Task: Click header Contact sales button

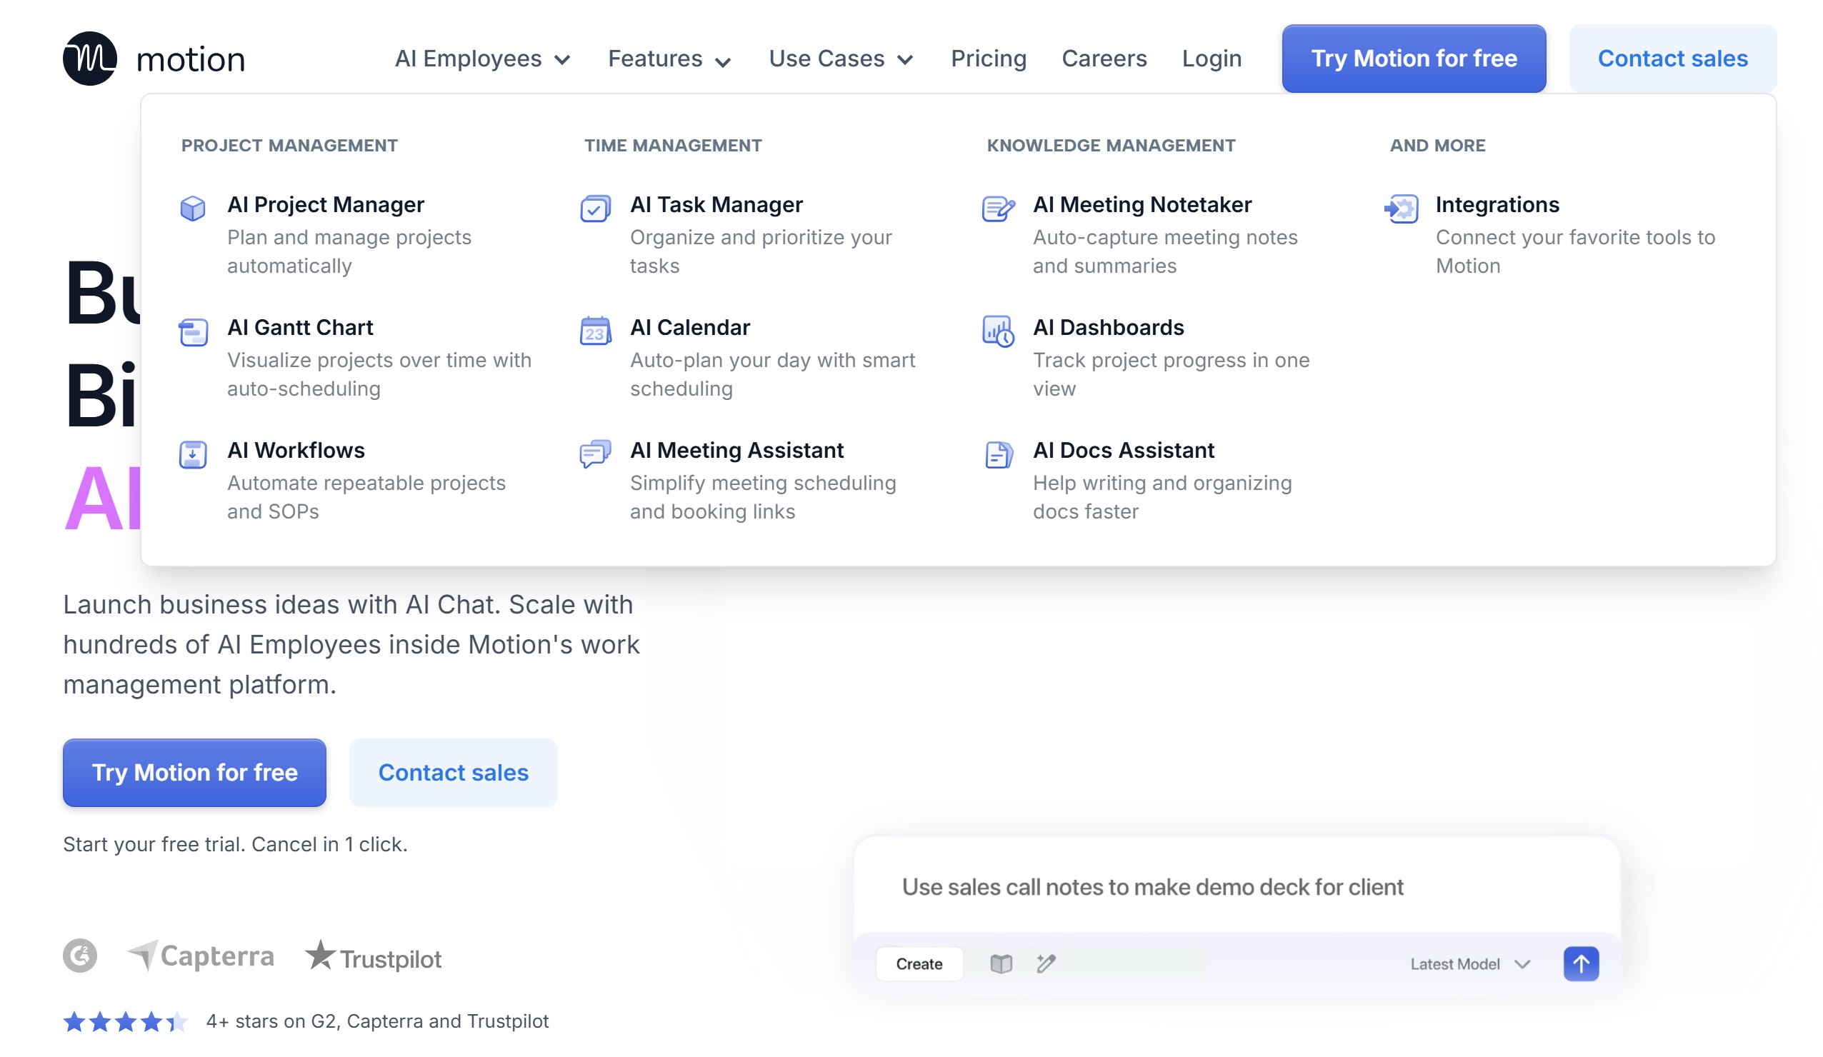Action: point(1672,59)
